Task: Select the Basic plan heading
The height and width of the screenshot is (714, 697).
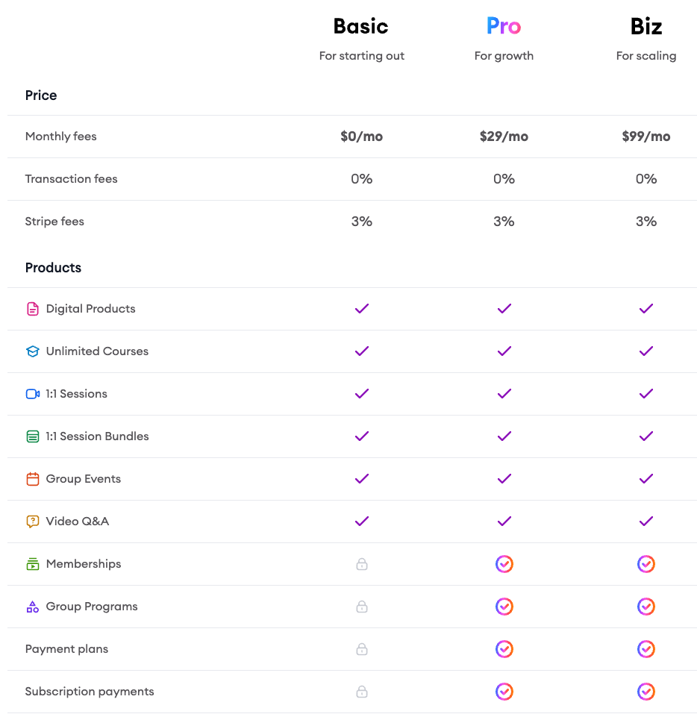Action: 361,27
